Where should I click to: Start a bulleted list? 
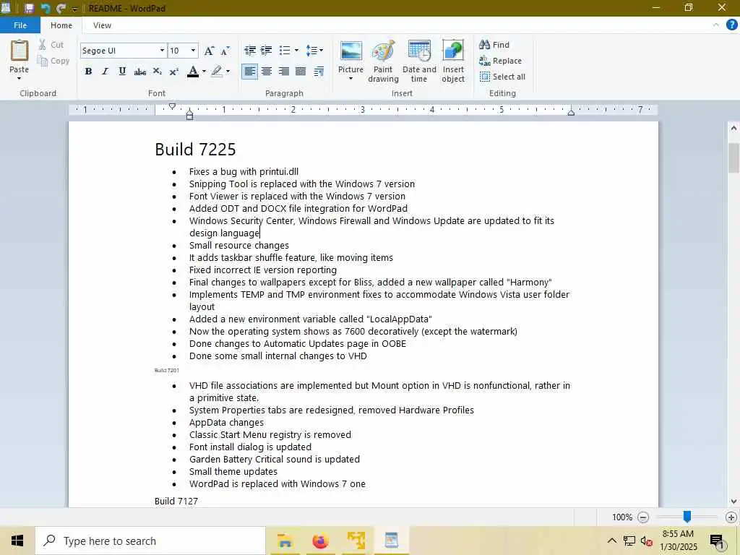point(285,50)
